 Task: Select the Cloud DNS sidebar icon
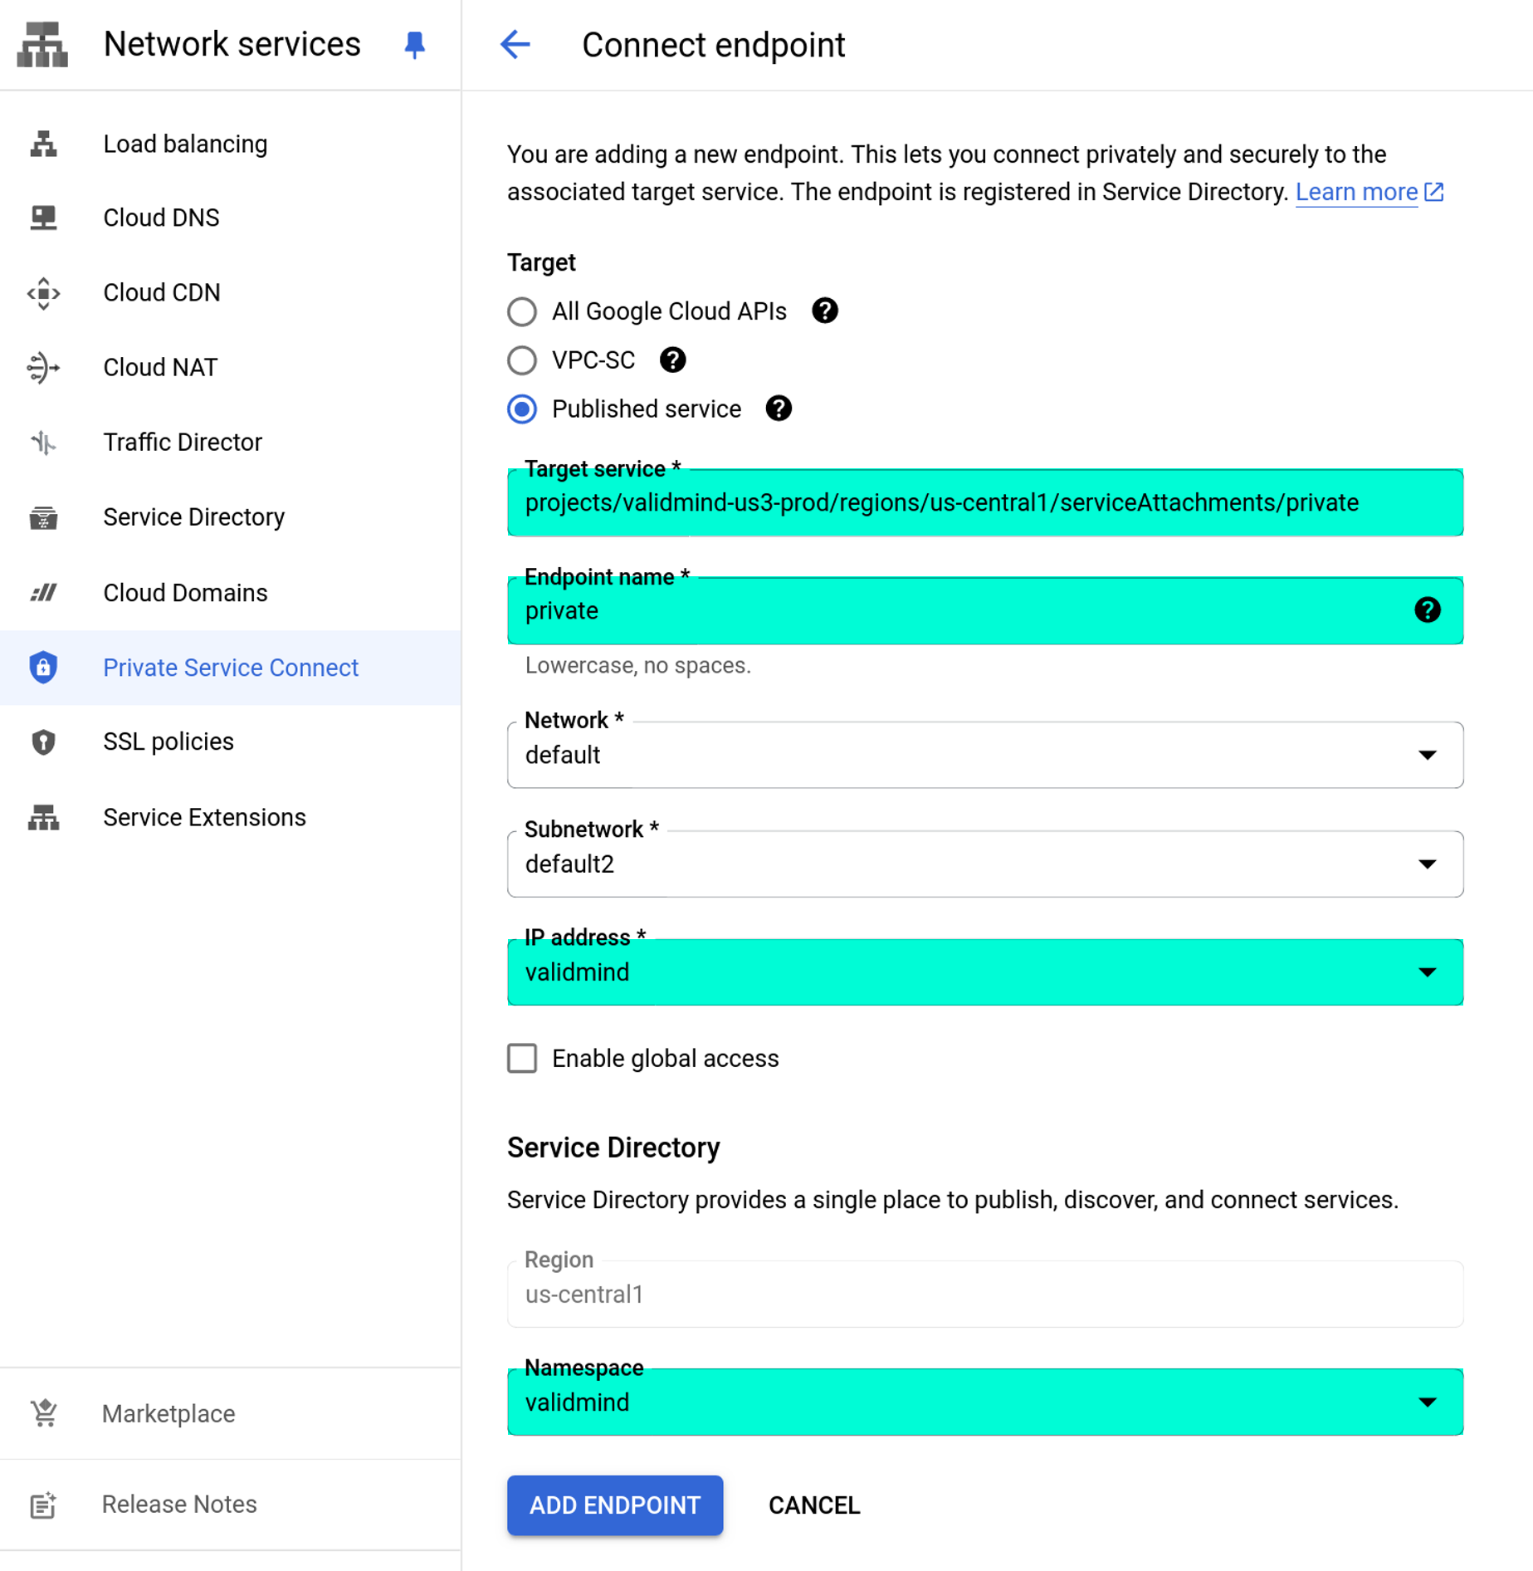(x=42, y=218)
